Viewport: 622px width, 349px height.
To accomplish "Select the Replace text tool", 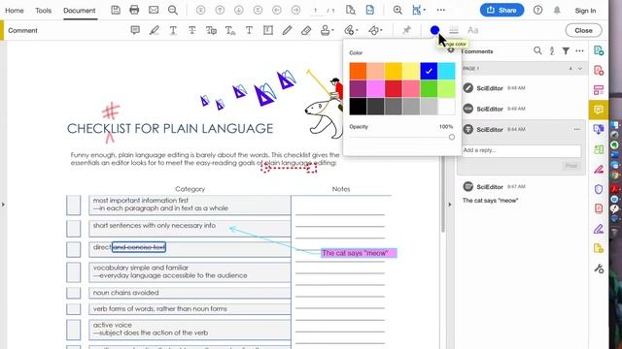I will (x=211, y=30).
